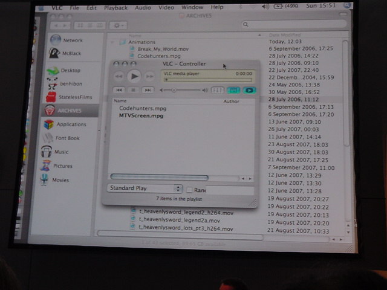Click the Name column header in playlist

pyautogui.click(x=120, y=101)
